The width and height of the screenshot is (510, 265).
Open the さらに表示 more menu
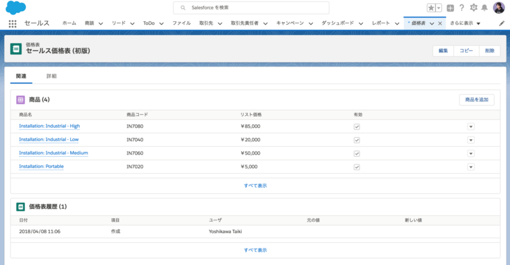pyautogui.click(x=465, y=23)
